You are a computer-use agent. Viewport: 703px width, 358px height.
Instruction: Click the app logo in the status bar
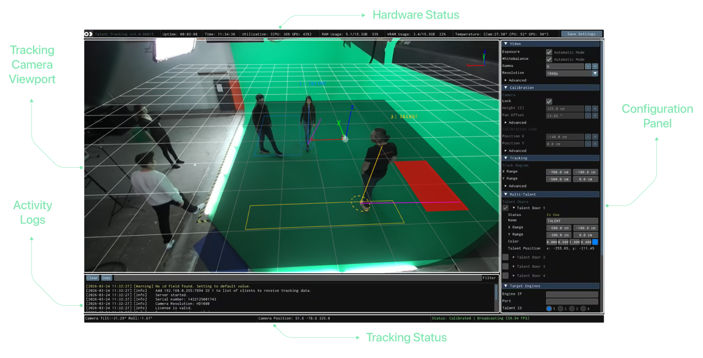(88, 34)
